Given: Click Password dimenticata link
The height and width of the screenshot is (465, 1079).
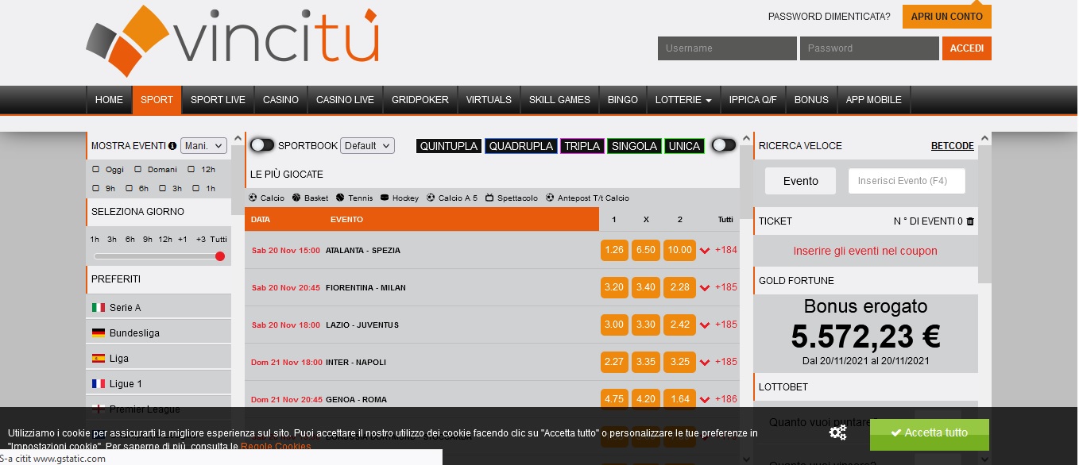Looking at the screenshot, I should click(x=829, y=17).
